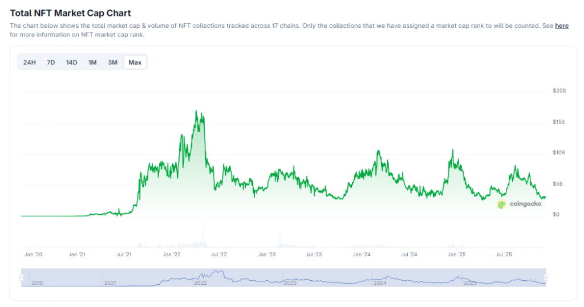Click 2025 in the range navigator
The height and width of the screenshot is (307, 584).
470,283
